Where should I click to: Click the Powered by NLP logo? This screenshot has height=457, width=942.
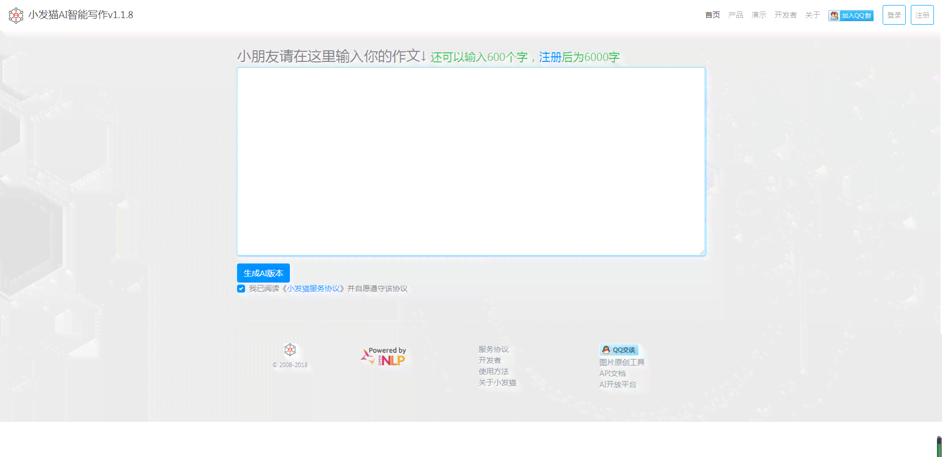(x=383, y=356)
